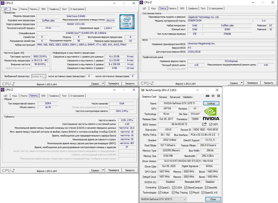Open the SPD tab in the Плата window
Screen dimensions: 278x203
pyautogui.click(x=182, y=8)
